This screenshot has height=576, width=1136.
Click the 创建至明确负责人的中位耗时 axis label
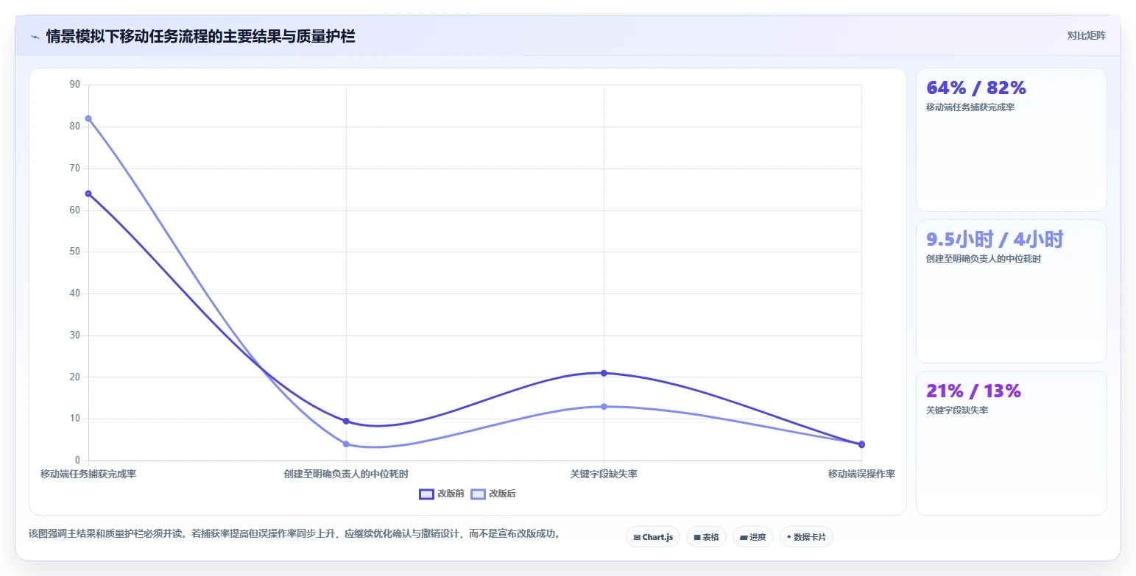click(346, 474)
